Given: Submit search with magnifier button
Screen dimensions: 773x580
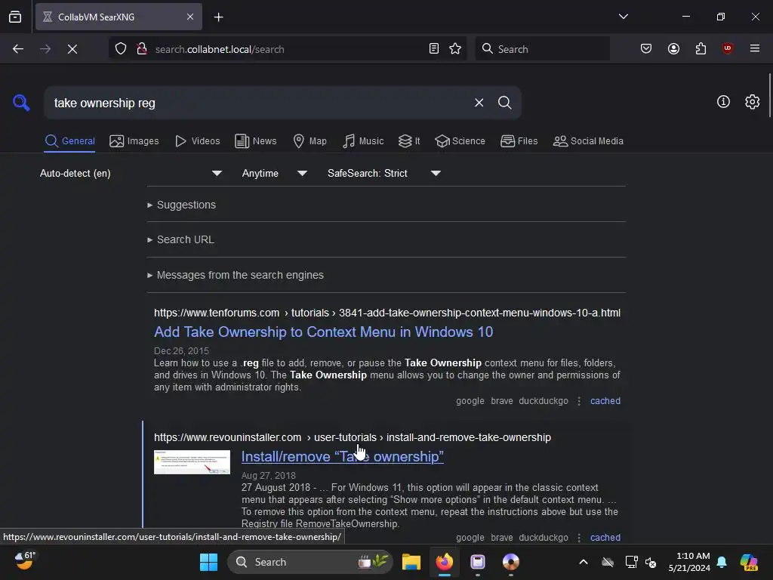Looking at the screenshot, I should [504, 103].
